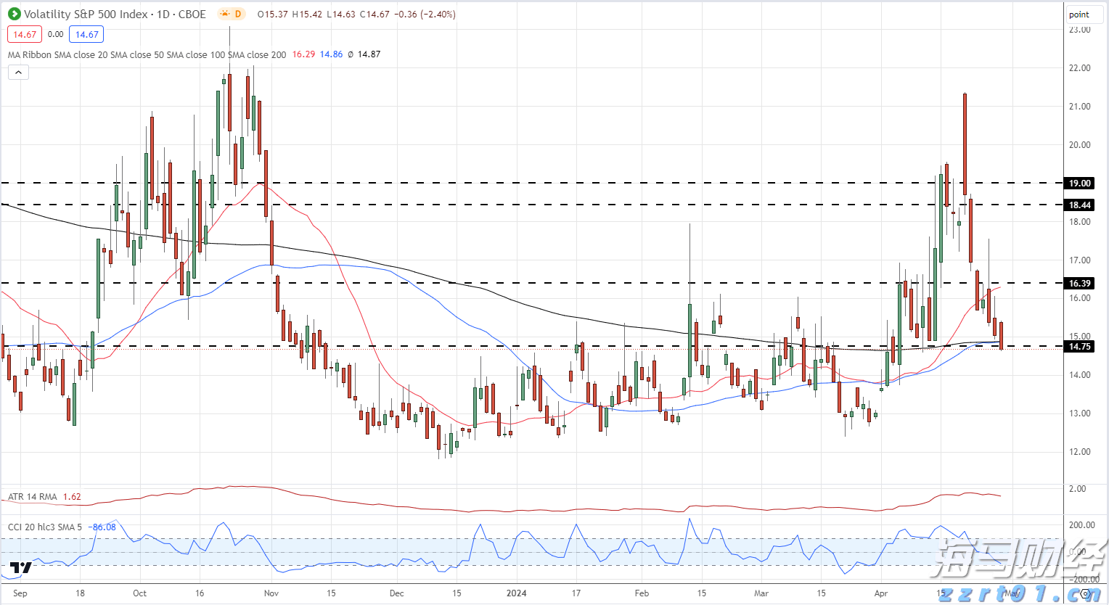1109x605 pixels.
Task: Click the 'Sep' date on time axis
Action: [x=20, y=593]
